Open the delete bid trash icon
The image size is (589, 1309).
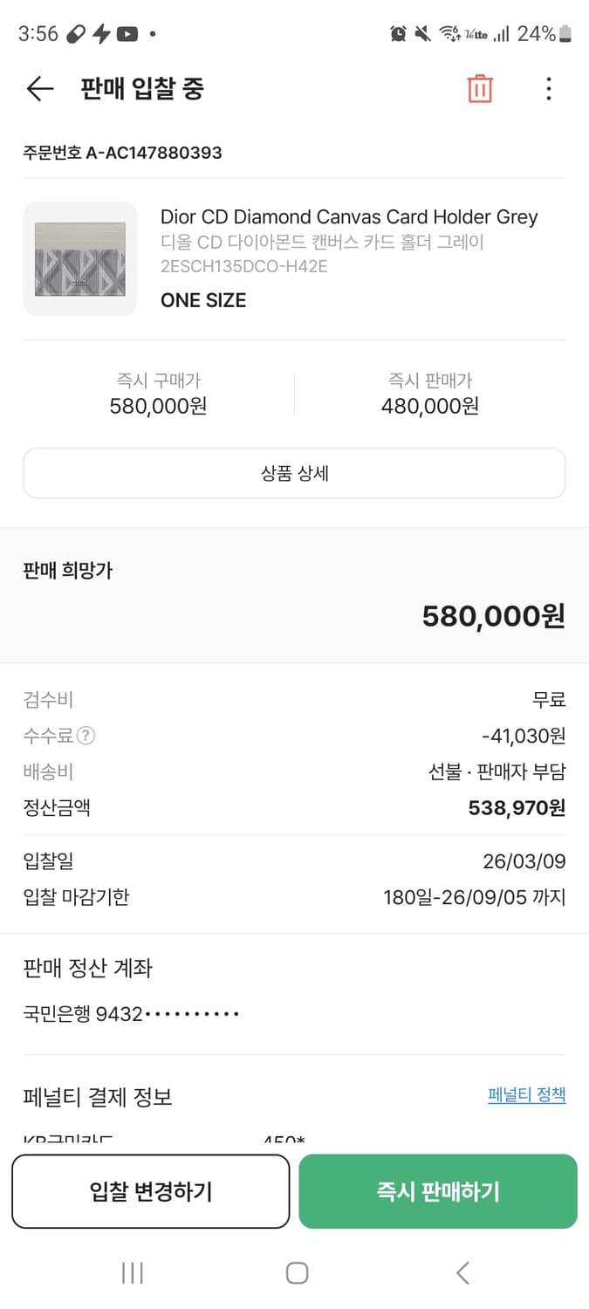(479, 88)
